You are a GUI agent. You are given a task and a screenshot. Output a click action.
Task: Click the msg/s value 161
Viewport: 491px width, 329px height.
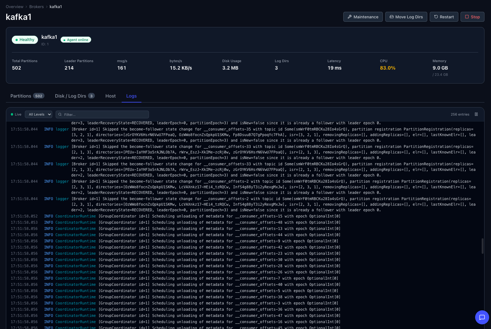pos(122,68)
